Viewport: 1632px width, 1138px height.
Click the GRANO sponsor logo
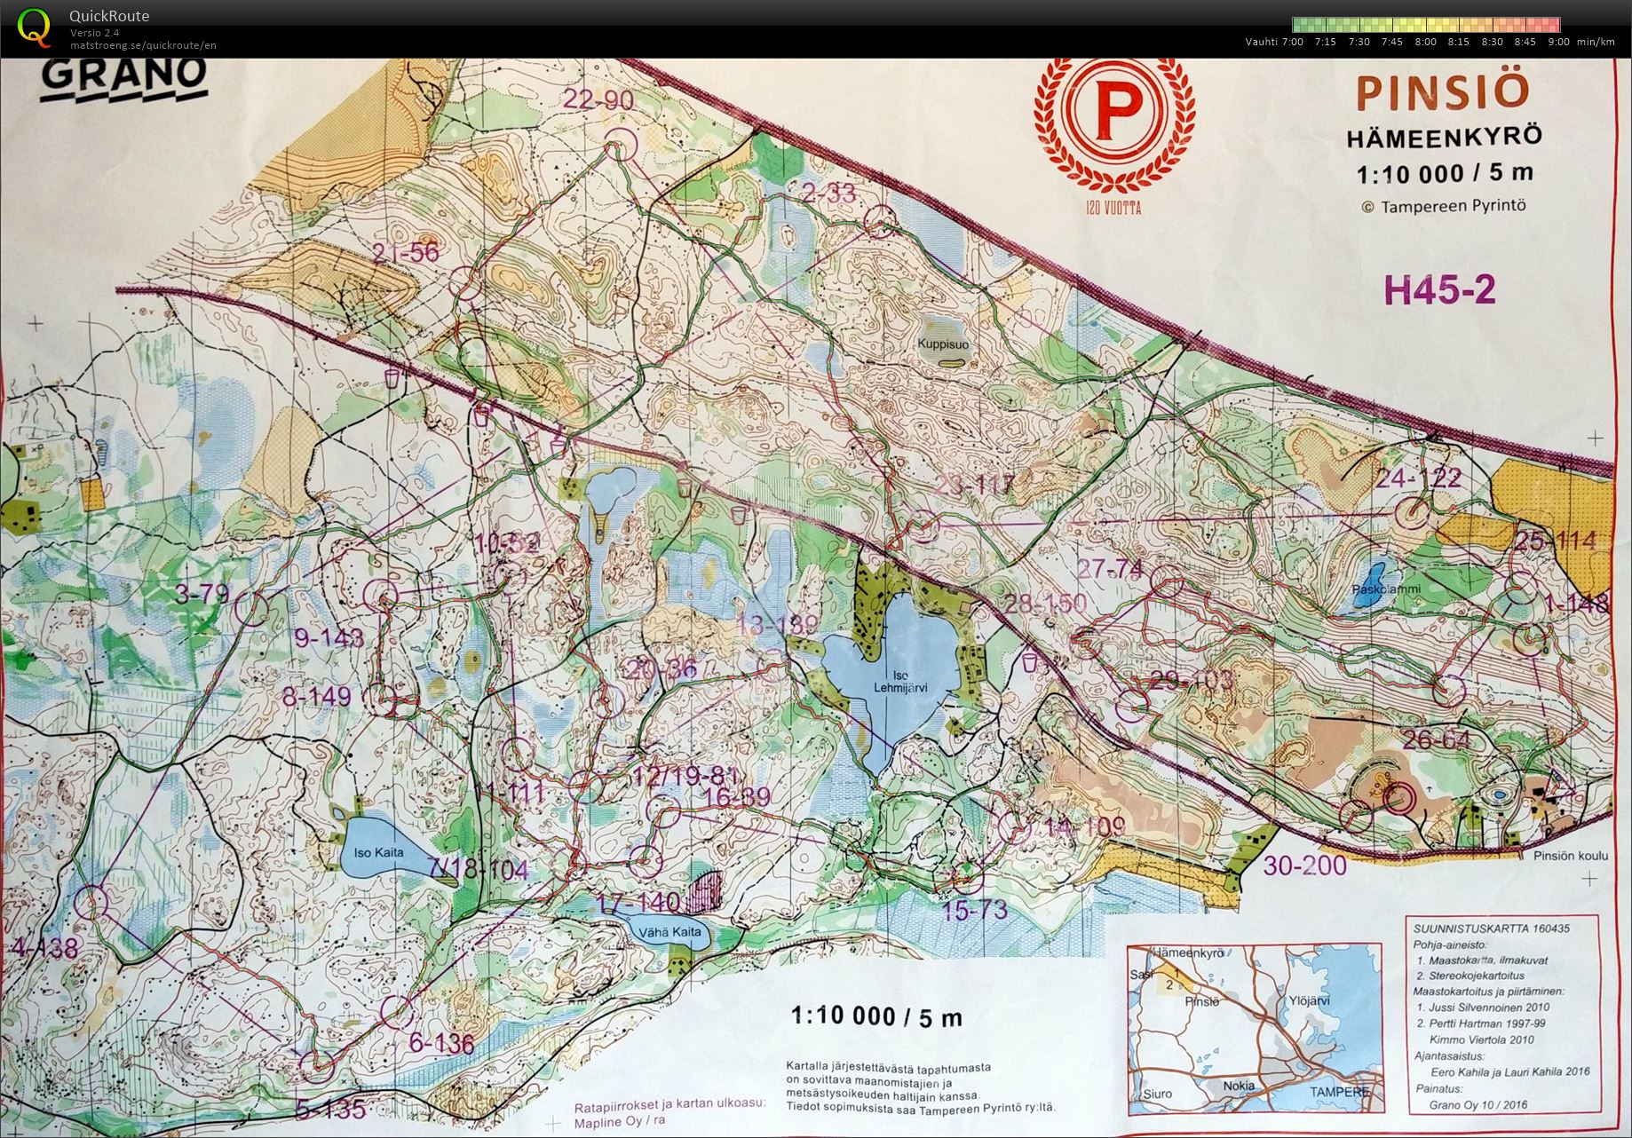(x=123, y=75)
